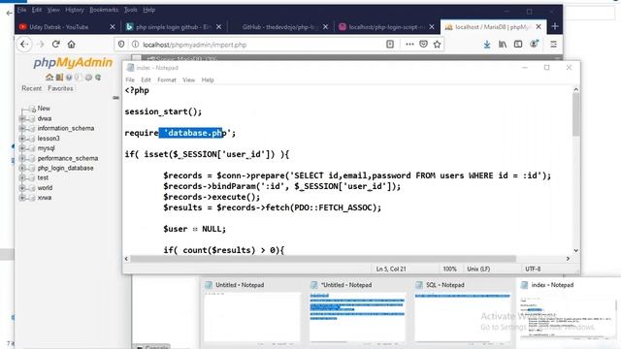Open Recent tables in phpMyAdmin

pos(32,88)
